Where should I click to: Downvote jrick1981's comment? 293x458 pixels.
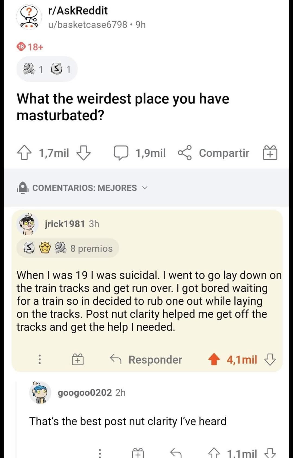pyautogui.click(x=270, y=359)
